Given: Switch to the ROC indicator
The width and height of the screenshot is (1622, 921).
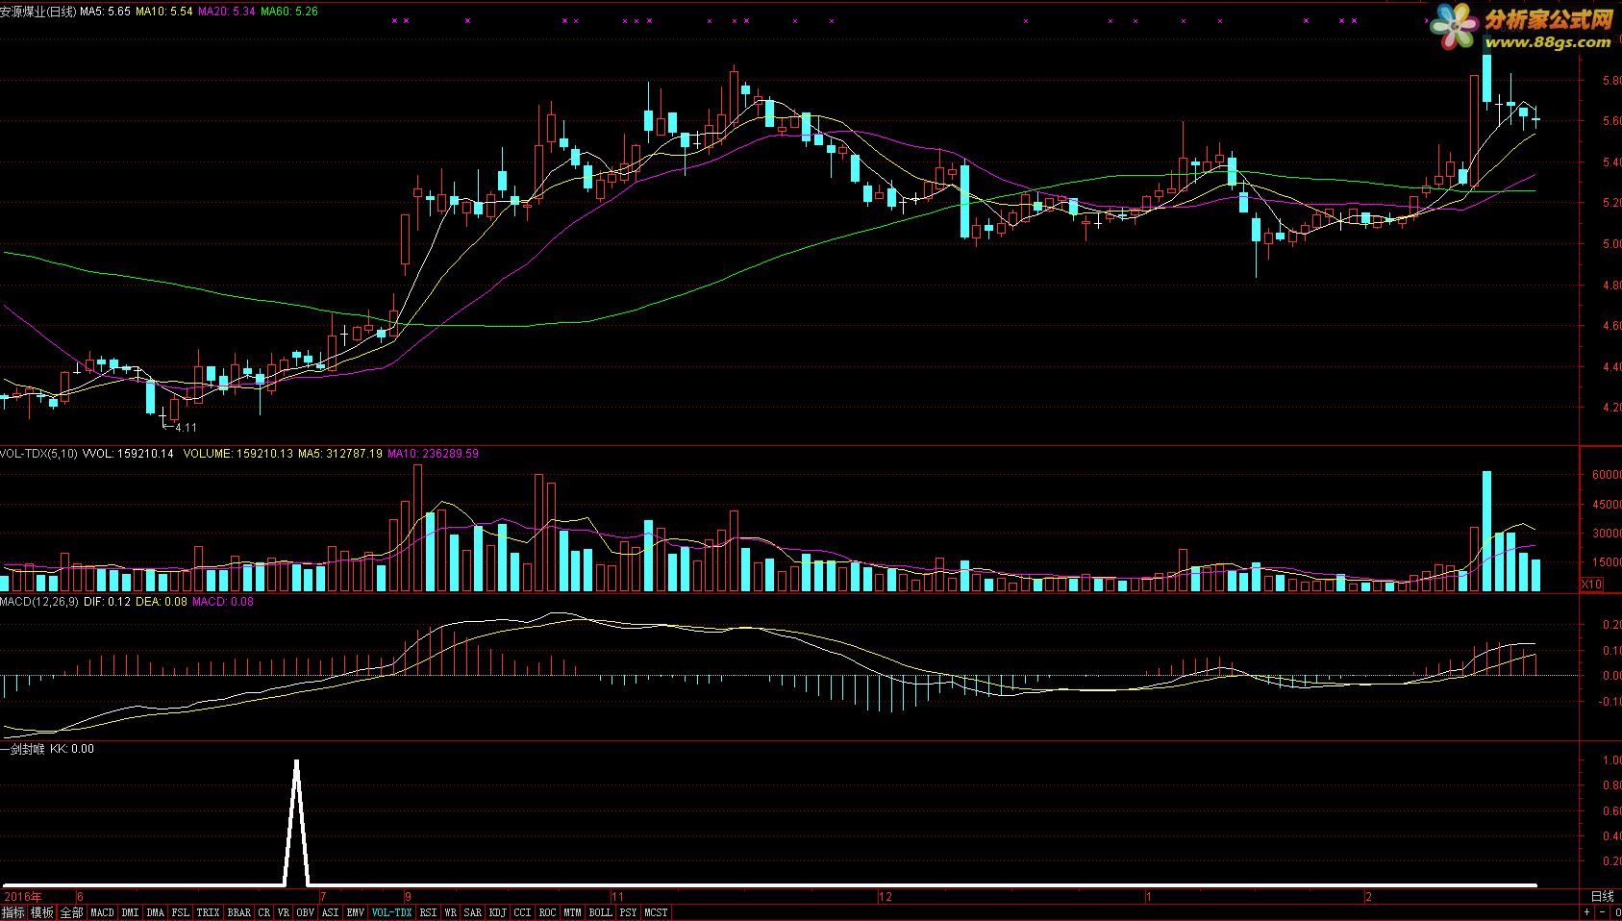Looking at the screenshot, I should (x=547, y=912).
